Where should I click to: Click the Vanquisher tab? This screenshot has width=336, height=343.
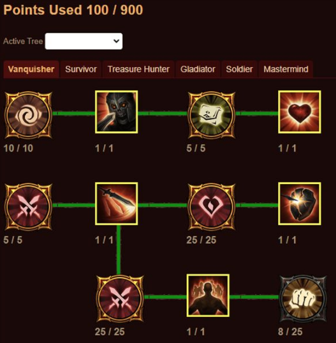tap(31, 69)
